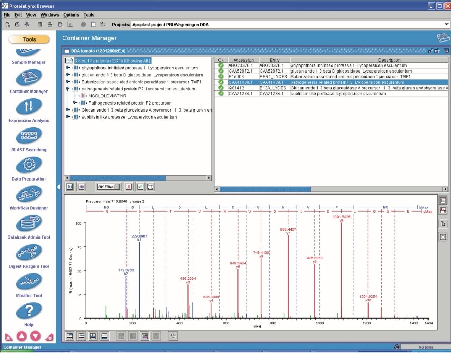Click the fullscreen frame icon right of spectrum
451x353 pixels.
pos(443,237)
